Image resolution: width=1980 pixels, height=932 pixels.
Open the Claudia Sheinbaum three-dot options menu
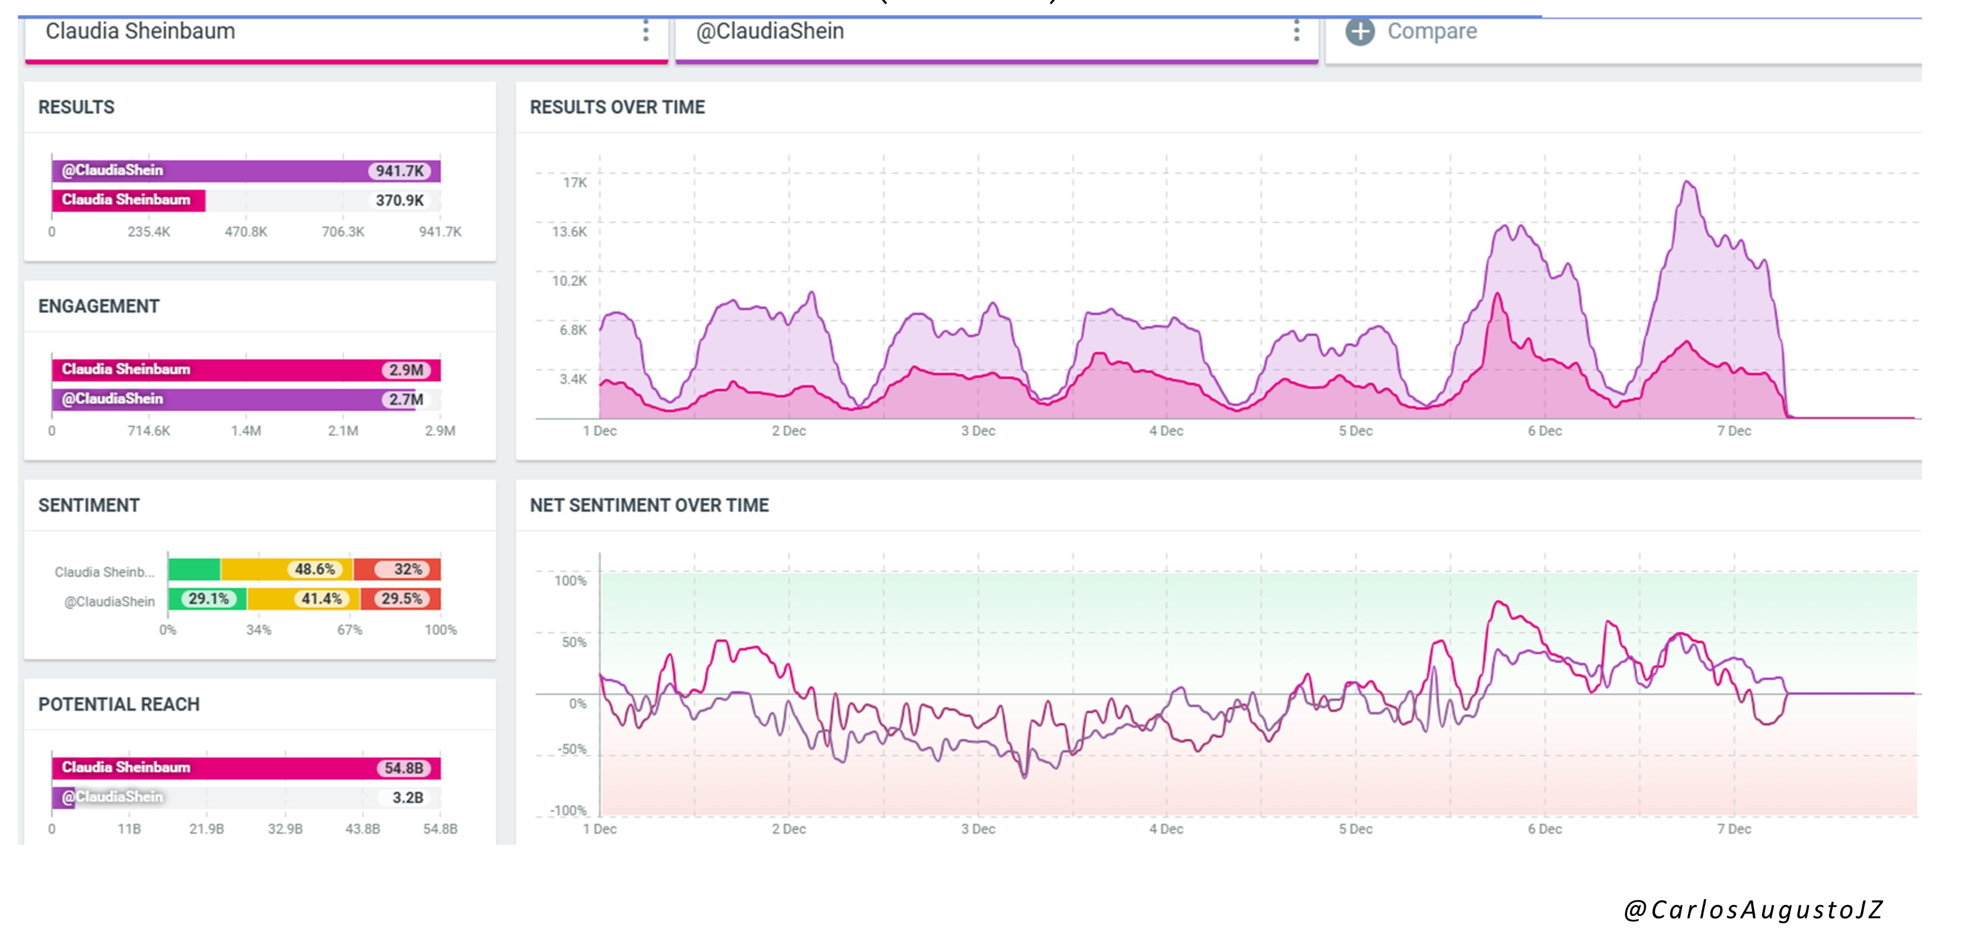[x=646, y=31]
